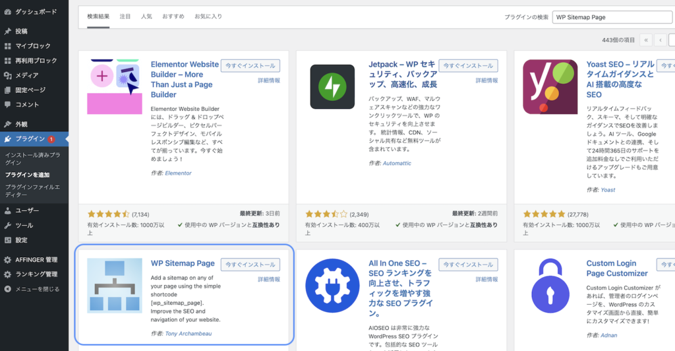Click the media icon beside メディア
675x351 pixels.
click(x=7, y=75)
